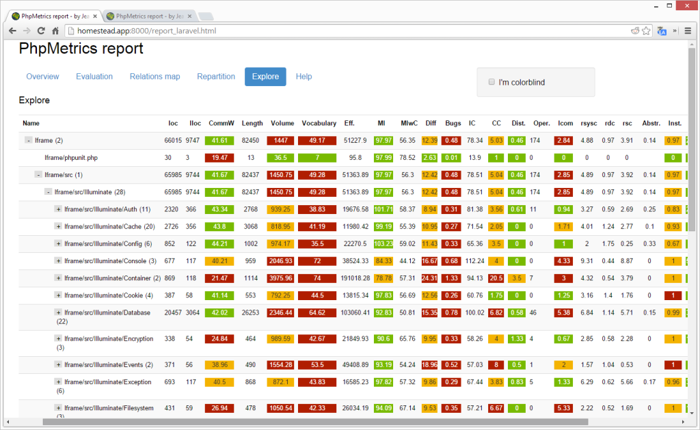Viewport: 700px width, 430px height.
Task: Show hidden extensions with the chevron icon
Action: click(x=675, y=31)
